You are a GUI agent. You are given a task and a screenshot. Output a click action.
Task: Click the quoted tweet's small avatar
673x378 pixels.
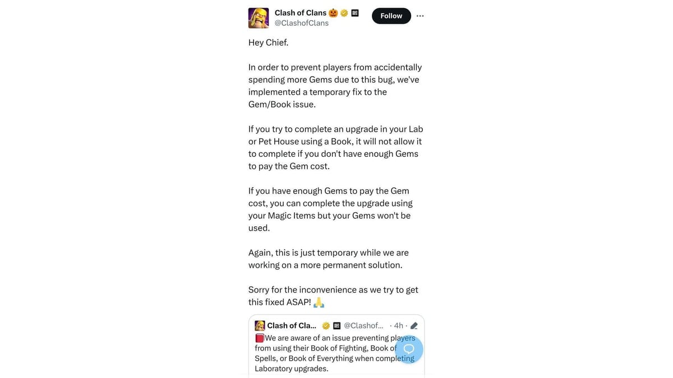tap(260, 325)
